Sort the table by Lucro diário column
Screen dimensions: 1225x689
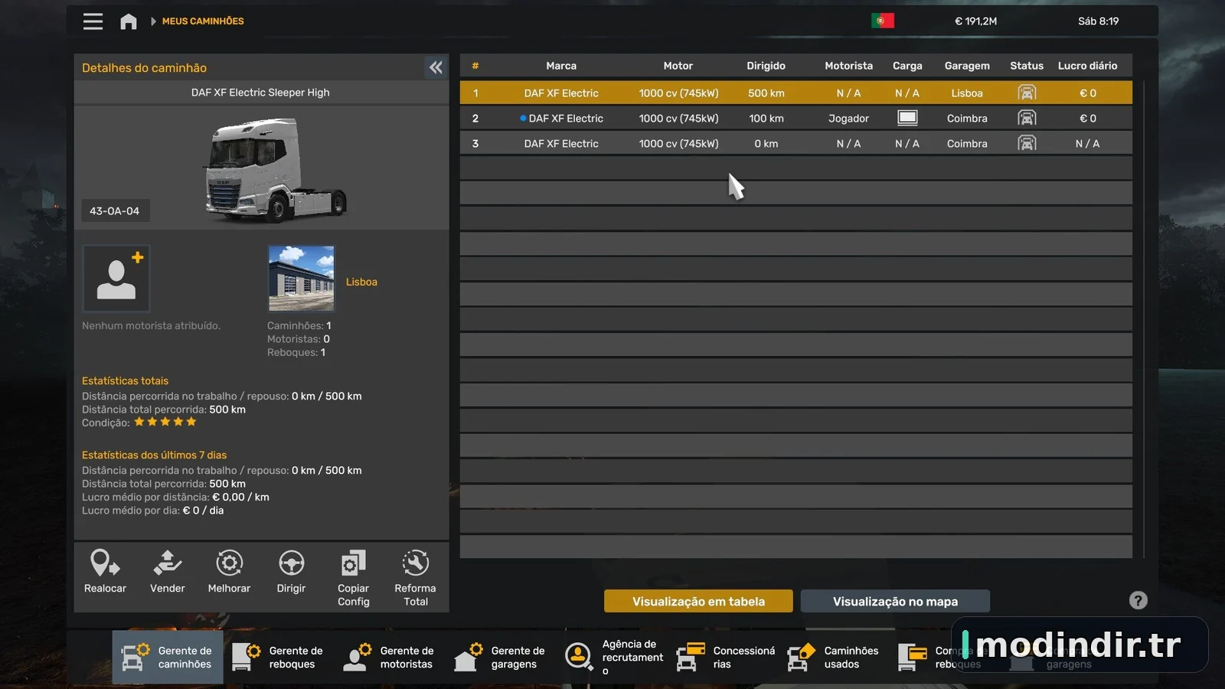(1087, 66)
